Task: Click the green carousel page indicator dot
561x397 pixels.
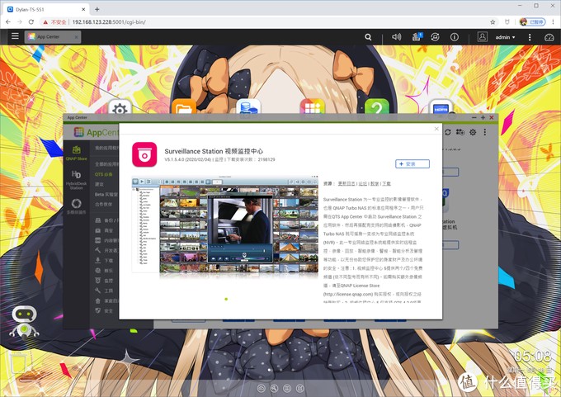Action: pos(226,299)
